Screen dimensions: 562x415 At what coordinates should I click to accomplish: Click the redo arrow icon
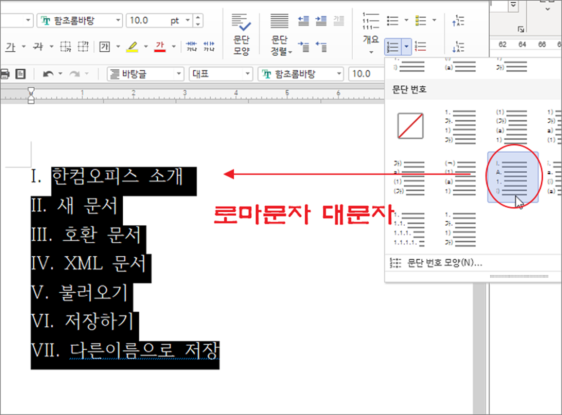[x=74, y=74]
